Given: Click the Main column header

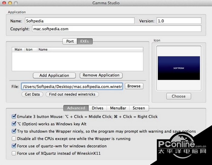Looking at the screenshot, I should tap(18, 49).
